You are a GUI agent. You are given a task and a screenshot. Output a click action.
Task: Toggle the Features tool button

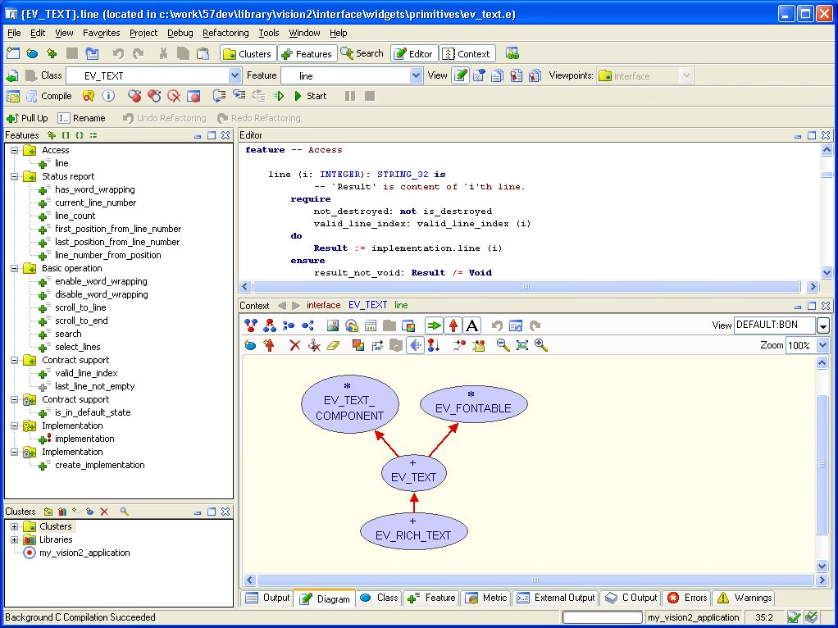pyautogui.click(x=307, y=52)
